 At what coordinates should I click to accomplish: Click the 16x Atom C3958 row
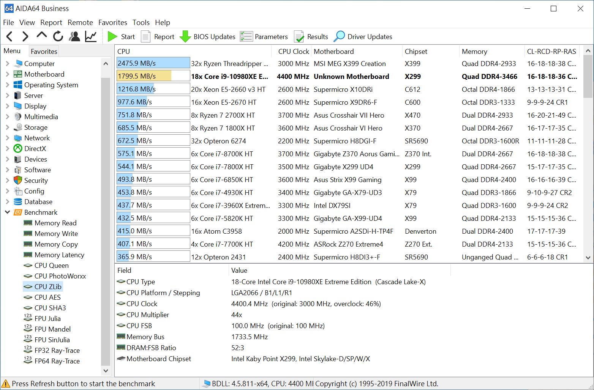point(348,231)
